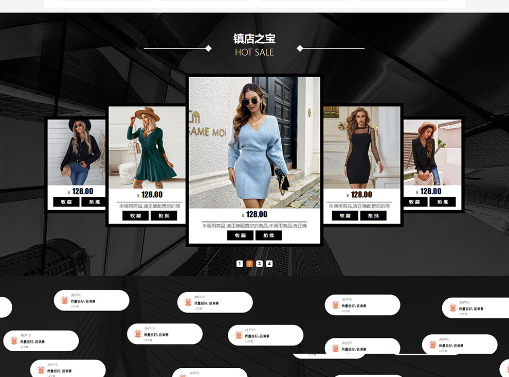This screenshot has width=509, height=377.
Task: Click the ¥128.00 price of blue knit dress
Action: 254,214
